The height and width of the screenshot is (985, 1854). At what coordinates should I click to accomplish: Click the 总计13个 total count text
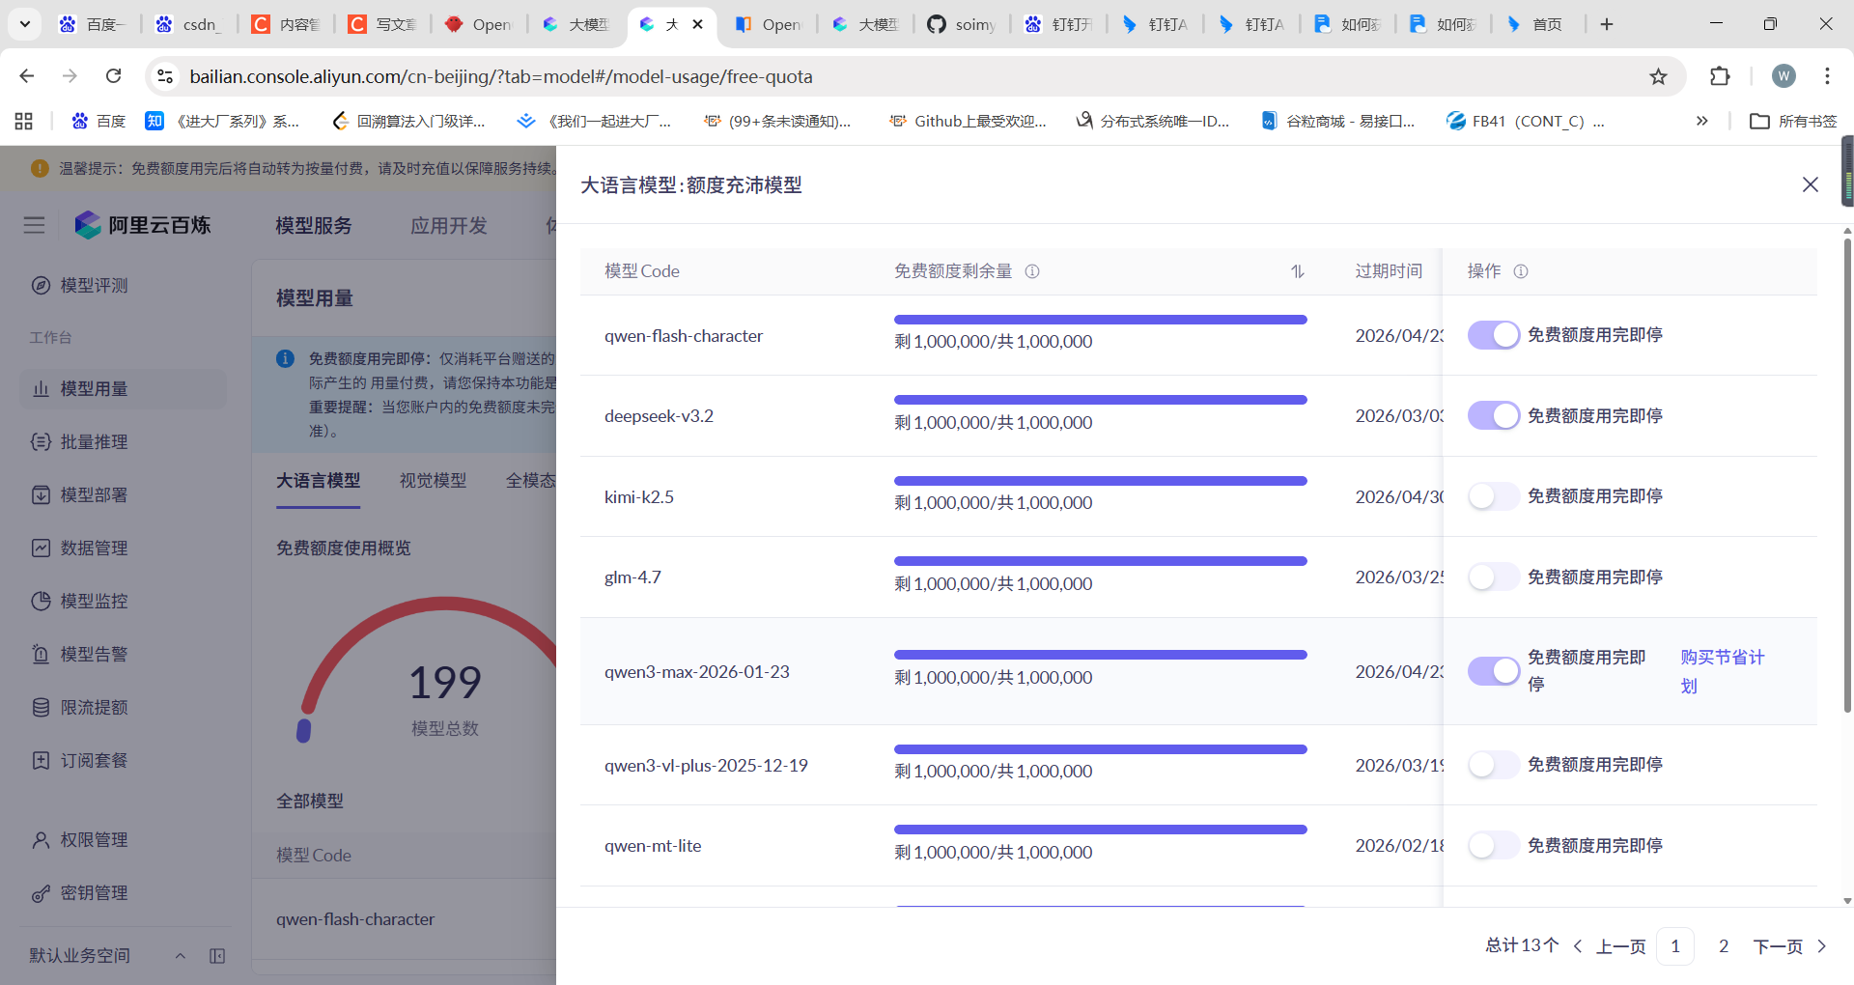point(1522,945)
